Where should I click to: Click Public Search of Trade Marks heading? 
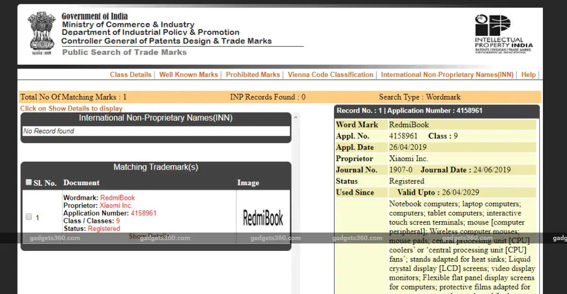(124, 52)
